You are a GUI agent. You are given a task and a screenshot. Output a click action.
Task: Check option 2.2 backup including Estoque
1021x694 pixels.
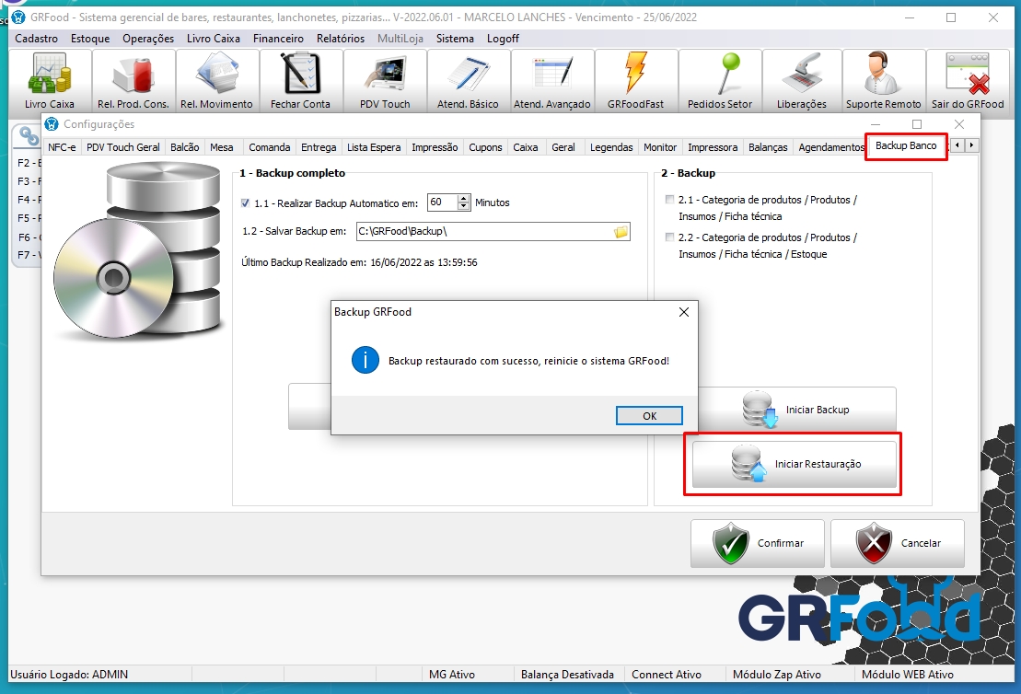669,237
